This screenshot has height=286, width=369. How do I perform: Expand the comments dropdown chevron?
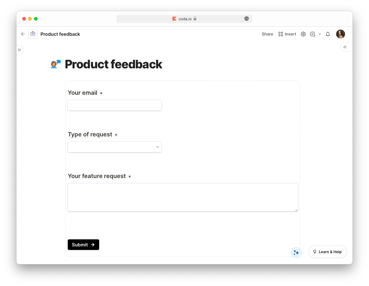point(320,34)
